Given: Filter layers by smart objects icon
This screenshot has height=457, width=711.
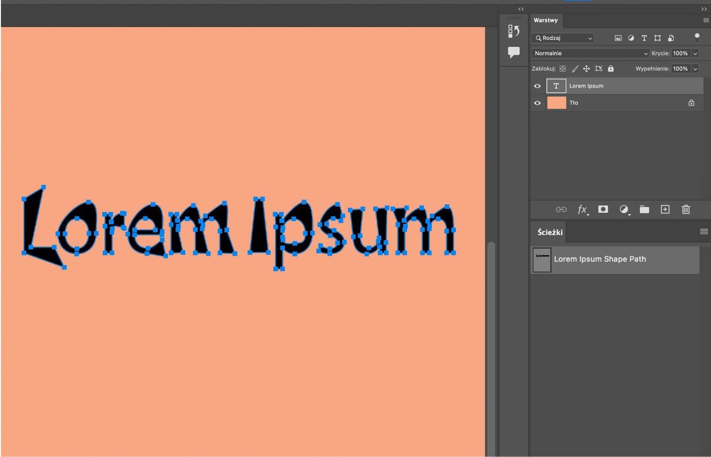Looking at the screenshot, I should (671, 38).
